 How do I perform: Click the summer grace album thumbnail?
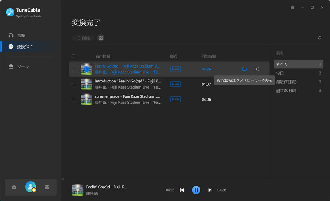(87, 99)
